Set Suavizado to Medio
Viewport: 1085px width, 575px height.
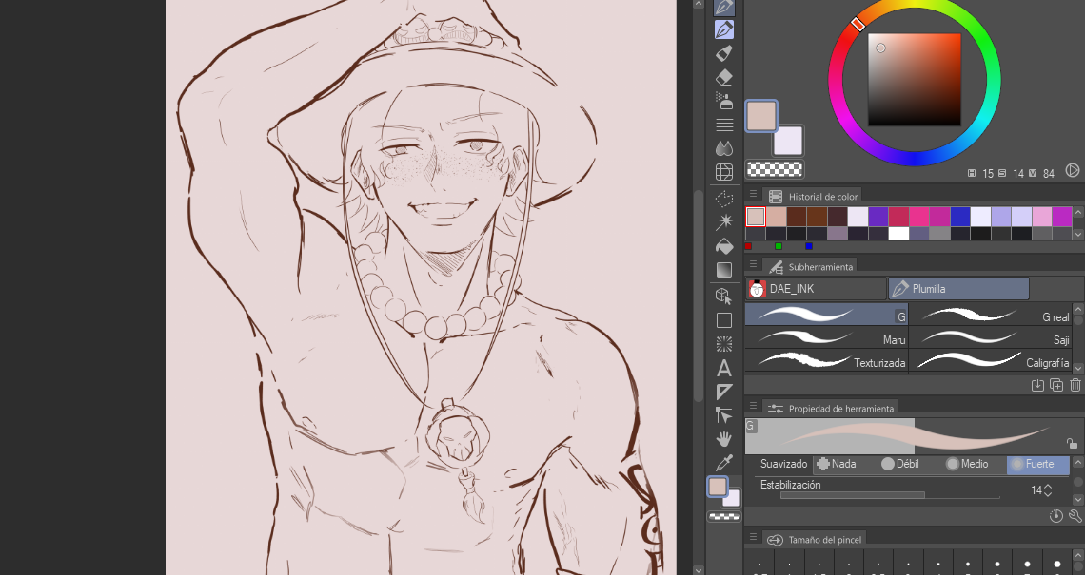(967, 464)
